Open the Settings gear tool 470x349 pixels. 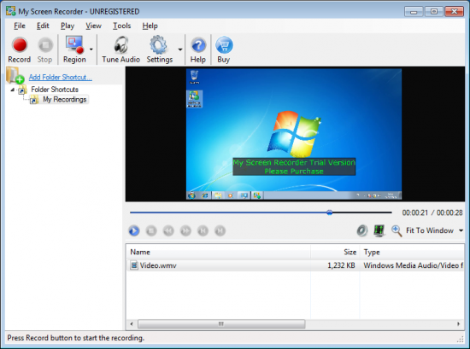[x=160, y=49]
